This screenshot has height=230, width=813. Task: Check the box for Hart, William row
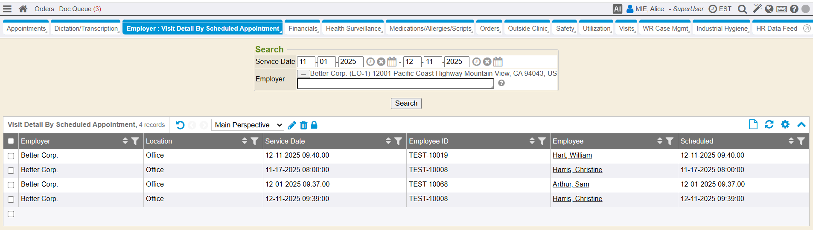coord(11,156)
